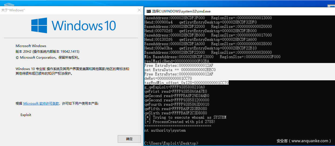Screen dimensions: 335x146
Task: Click the set ExtraData == 000000000002EEC0 line
Action: 180,70
